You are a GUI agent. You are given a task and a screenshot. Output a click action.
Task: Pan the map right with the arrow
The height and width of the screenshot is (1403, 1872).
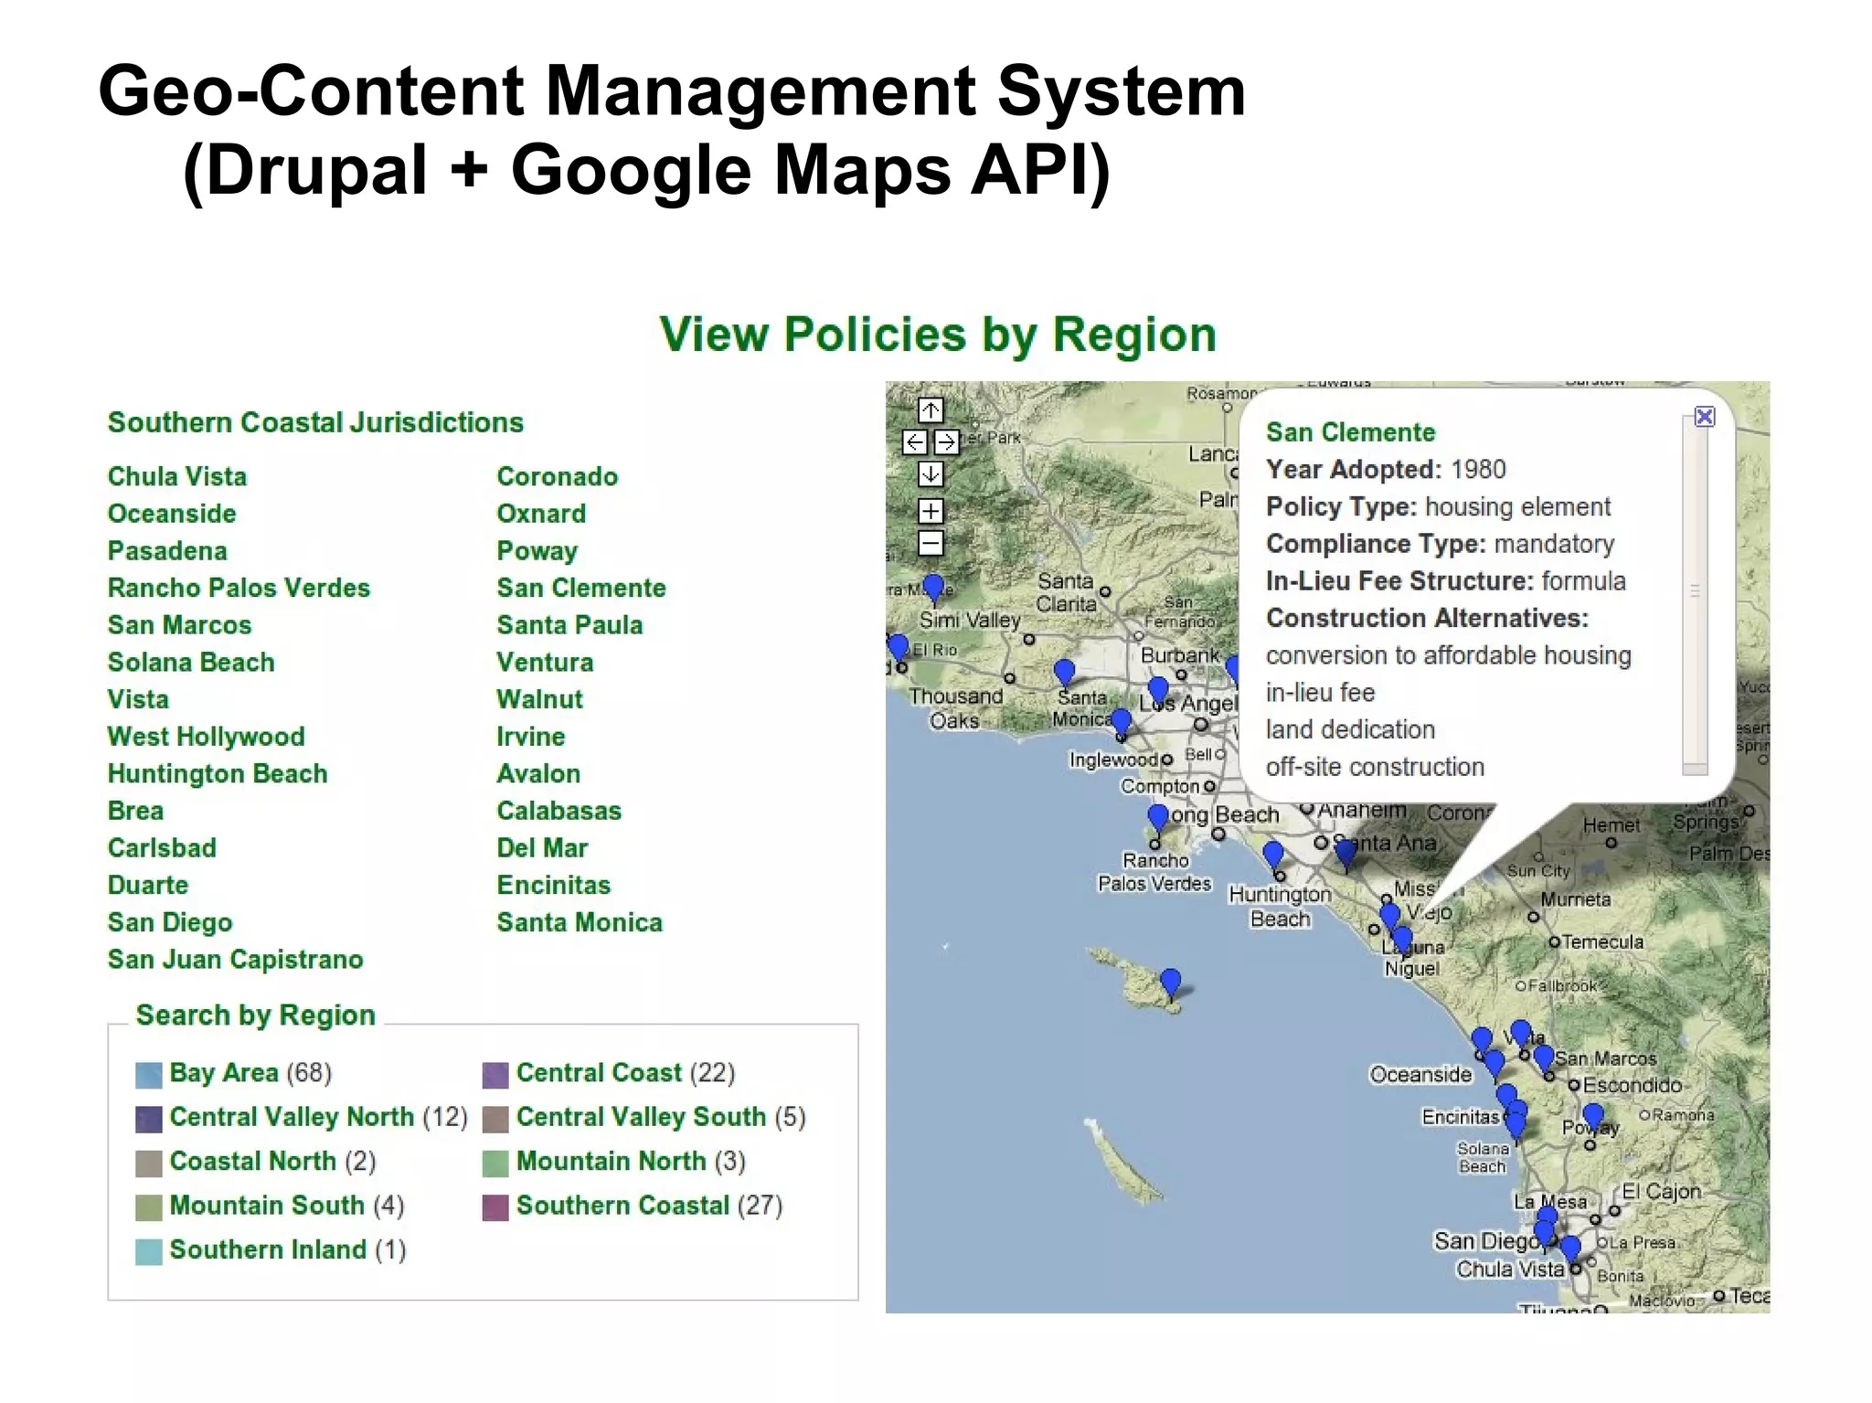(947, 442)
